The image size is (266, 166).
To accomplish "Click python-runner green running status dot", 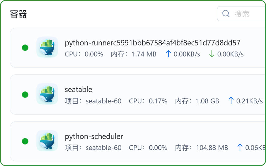I will pyautogui.click(x=25, y=48).
